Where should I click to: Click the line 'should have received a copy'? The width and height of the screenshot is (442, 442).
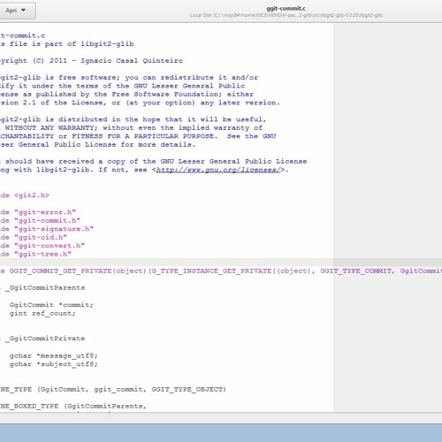(154, 162)
